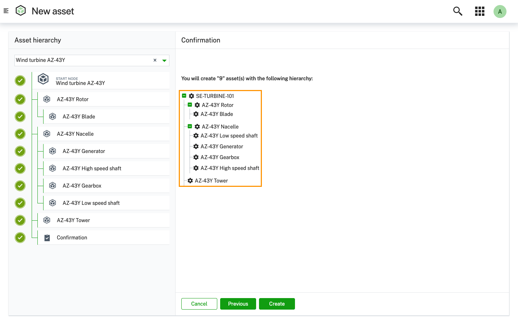Open the user account menu
Viewport: 518px width, 324px height.
click(x=500, y=11)
